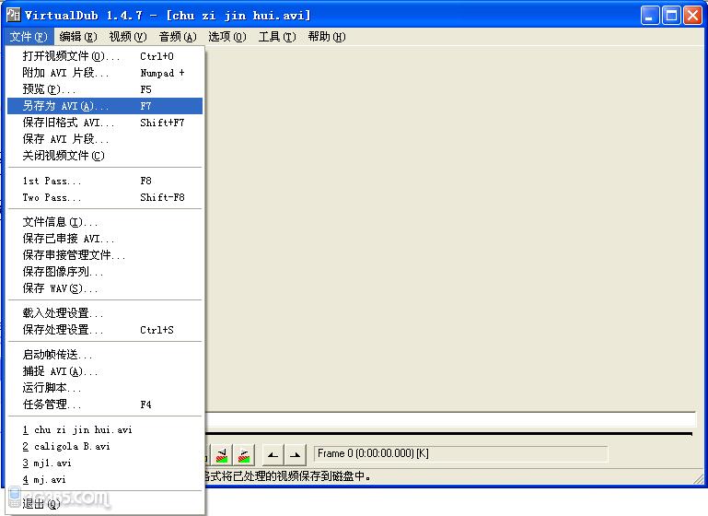Minimize the VirtualDub window
The image size is (708, 516).
pos(650,16)
